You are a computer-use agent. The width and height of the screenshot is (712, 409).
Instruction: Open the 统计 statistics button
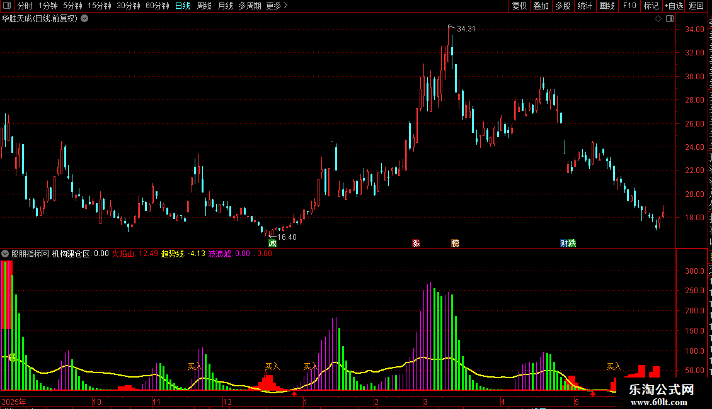pyautogui.click(x=584, y=6)
